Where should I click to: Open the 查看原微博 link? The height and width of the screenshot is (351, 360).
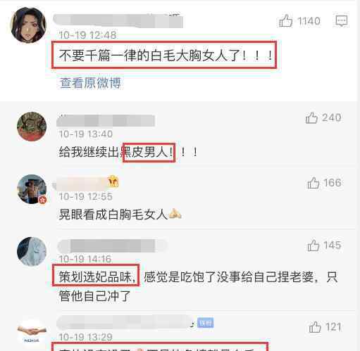(90, 83)
